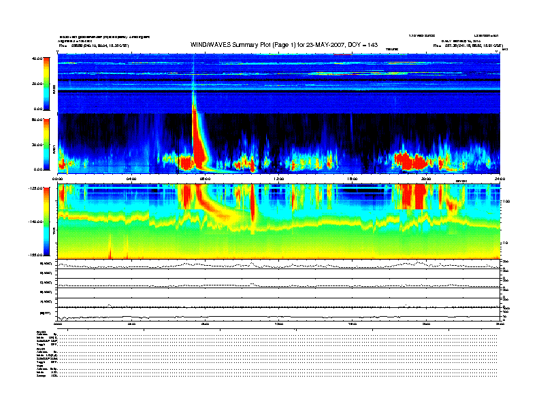Click the 10 frequency label right of TNR panel
The image size is (539, 416).
(506, 243)
